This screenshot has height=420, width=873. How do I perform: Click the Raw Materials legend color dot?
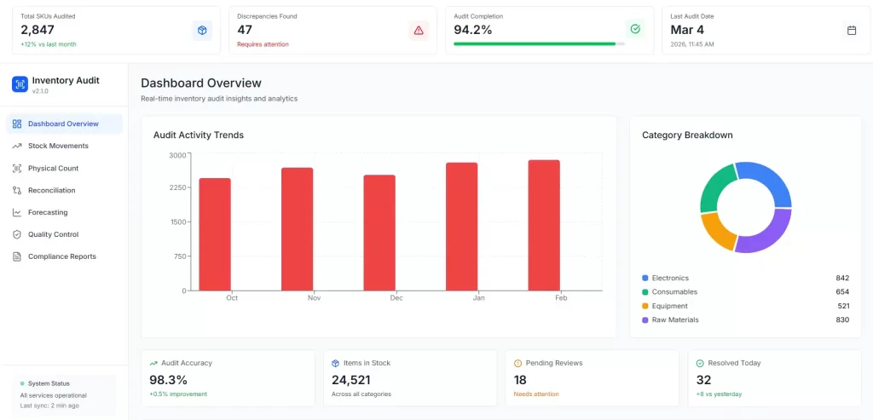pos(645,319)
